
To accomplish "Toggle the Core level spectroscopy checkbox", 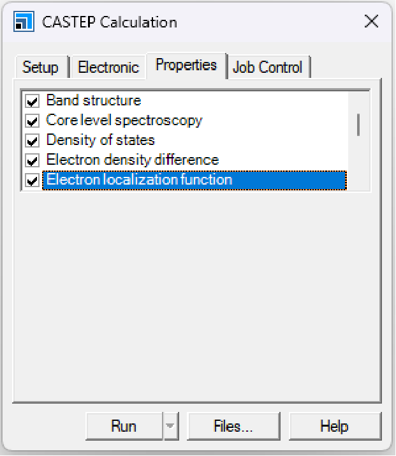I will [32, 121].
